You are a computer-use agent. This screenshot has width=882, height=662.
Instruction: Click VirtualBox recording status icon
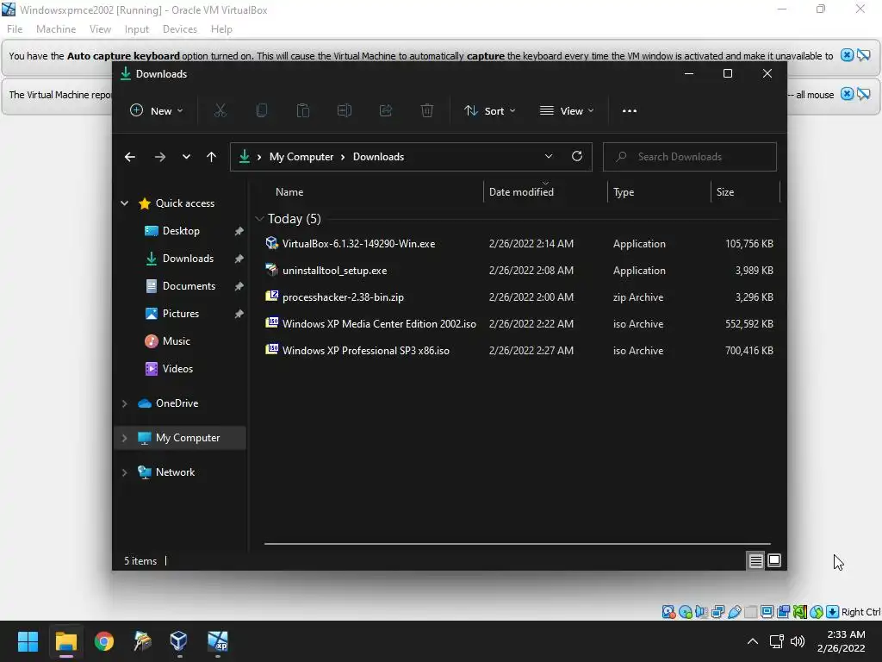point(783,612)
